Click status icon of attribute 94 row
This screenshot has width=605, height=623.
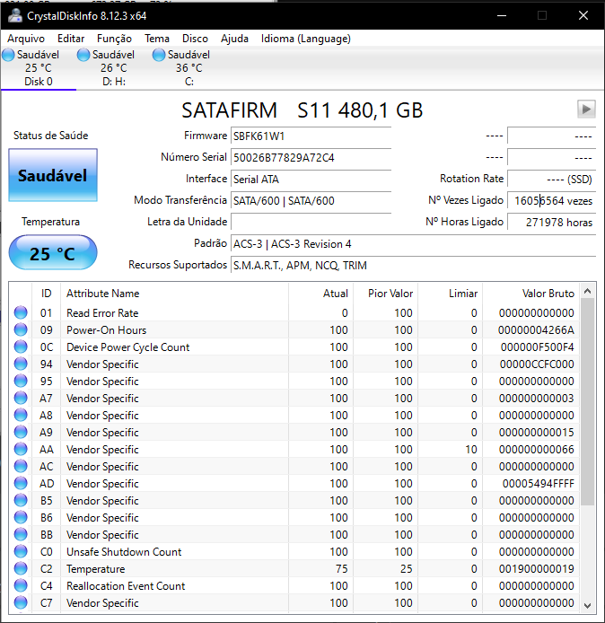(x=21, y=364)
